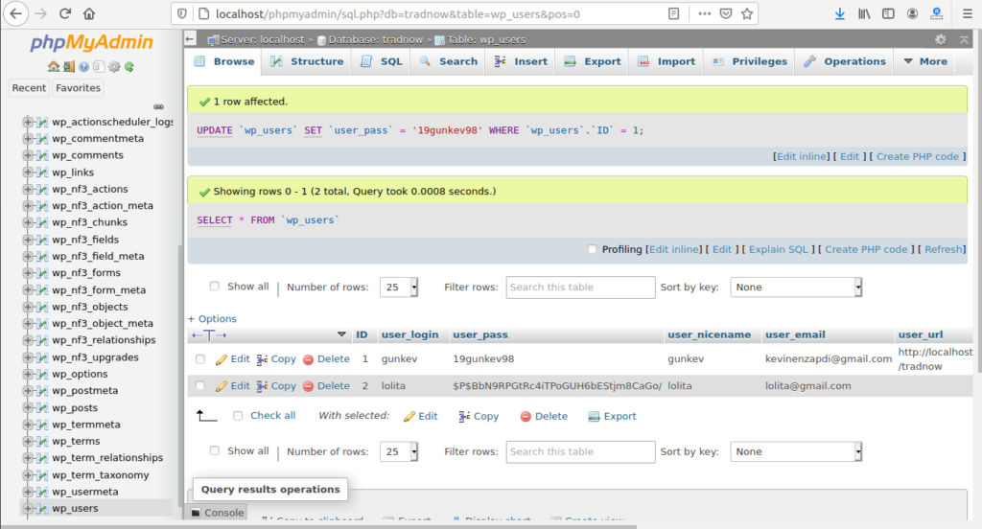The width and height of the screenshot is (982, 529).
Task: Click the pencil Edit icon for lolita row
Action: [x=222, y=386]
